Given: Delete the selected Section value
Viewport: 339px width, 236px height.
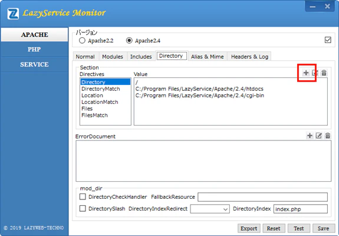Looking at the screenshot, I should [x=324, y=73].
